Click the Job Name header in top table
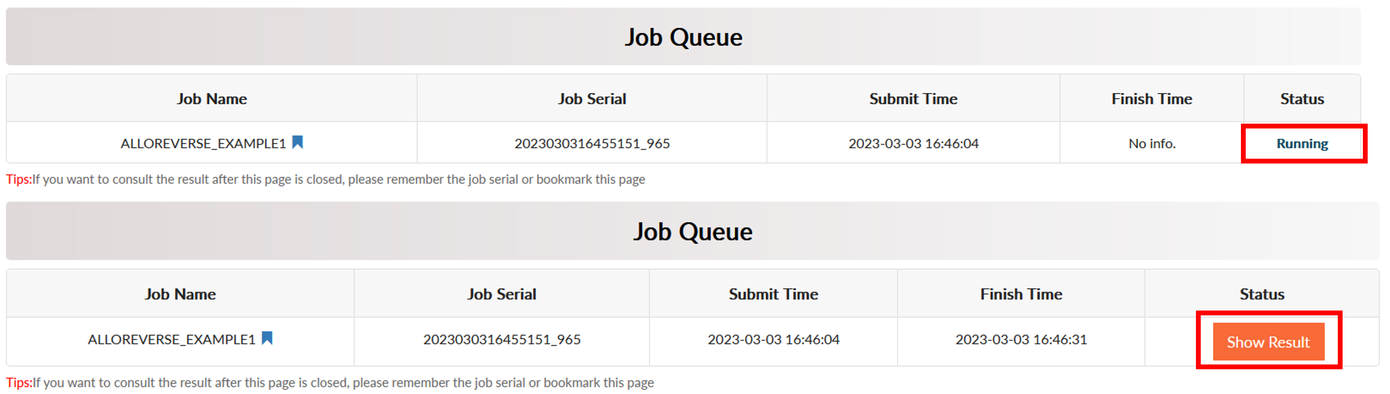1390x394 pixels. [x=212, y=99]
